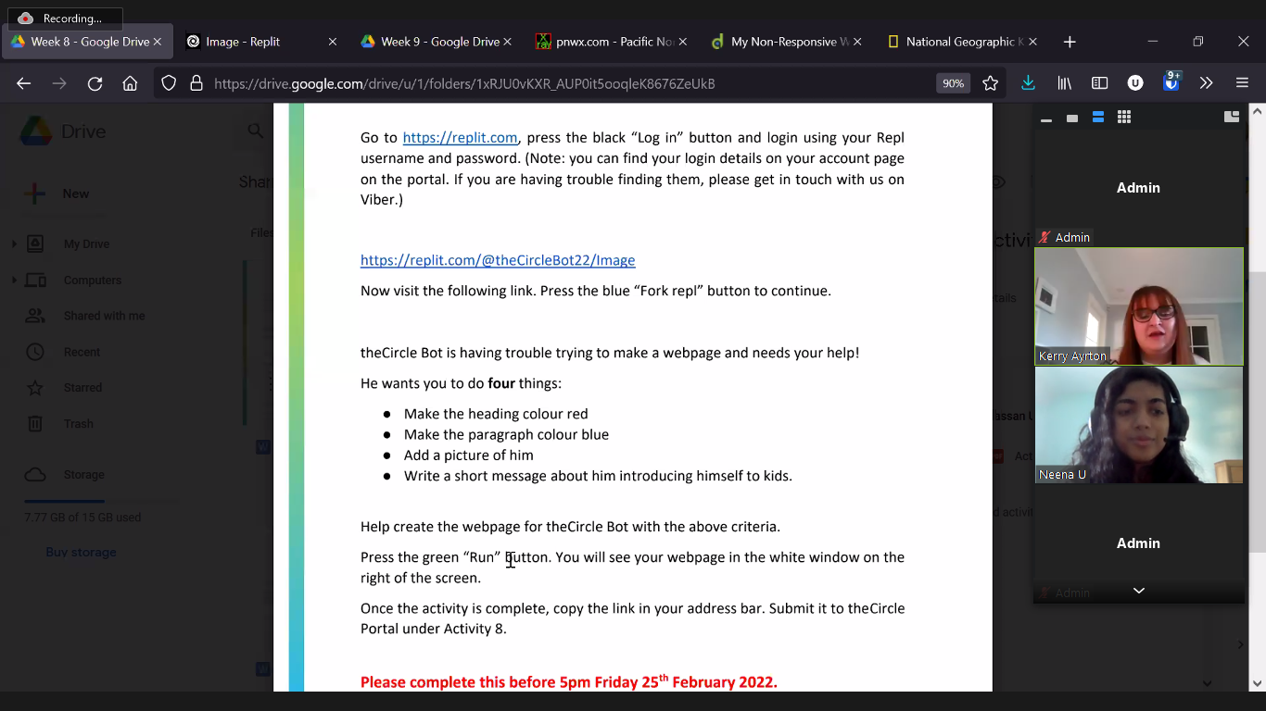
Task: Minimize the Zoom video panel
Action: point(1046,118)
